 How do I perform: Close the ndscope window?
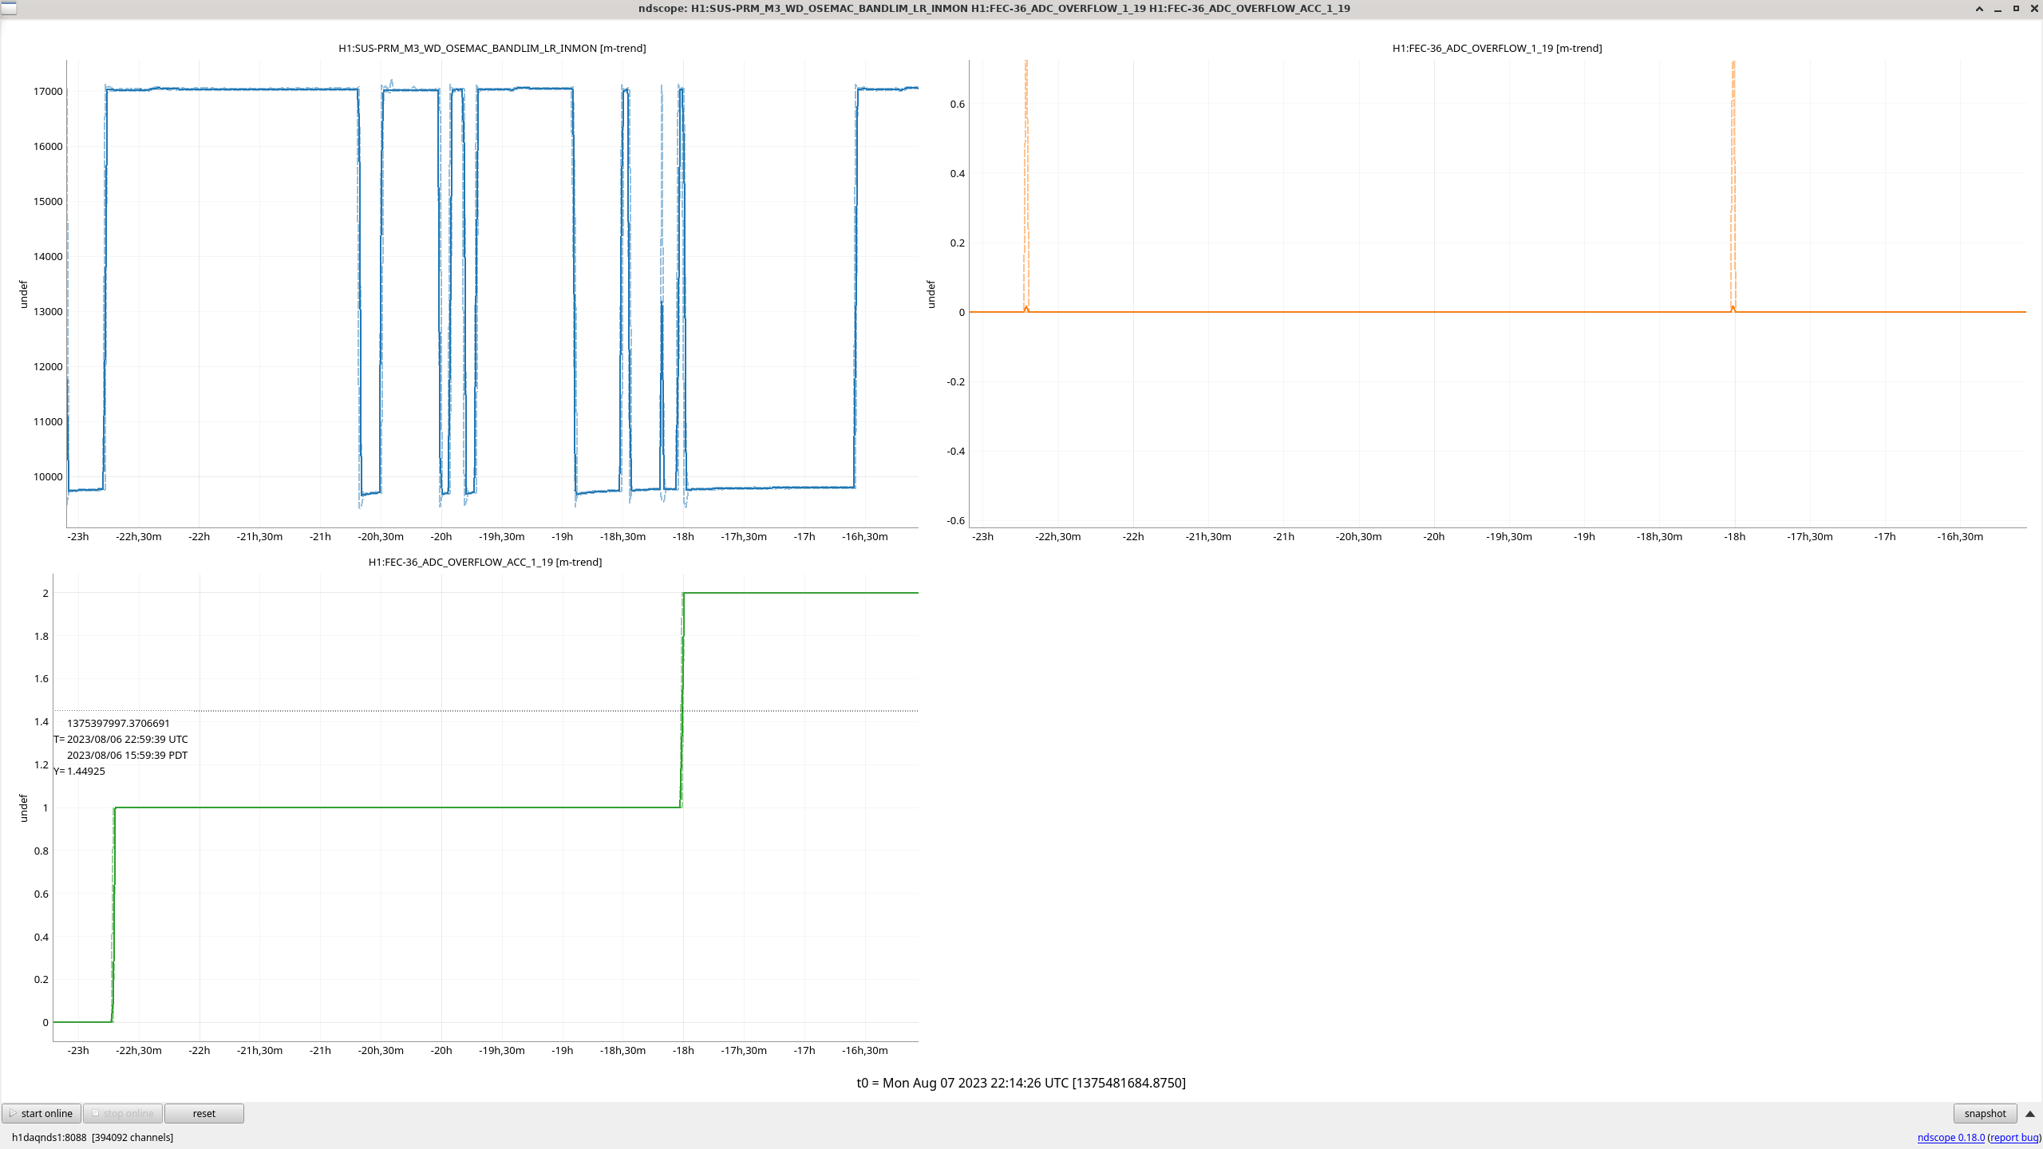[2034, 8]
